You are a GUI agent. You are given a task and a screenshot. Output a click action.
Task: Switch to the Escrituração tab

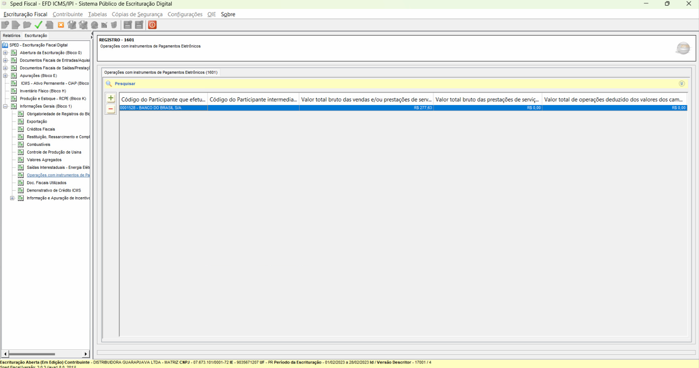(x=36, y=35)
